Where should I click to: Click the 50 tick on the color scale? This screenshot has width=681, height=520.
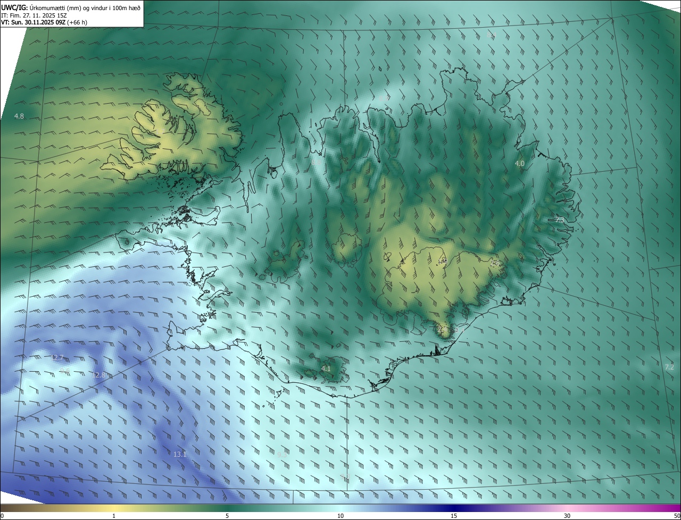pos(677,516)
